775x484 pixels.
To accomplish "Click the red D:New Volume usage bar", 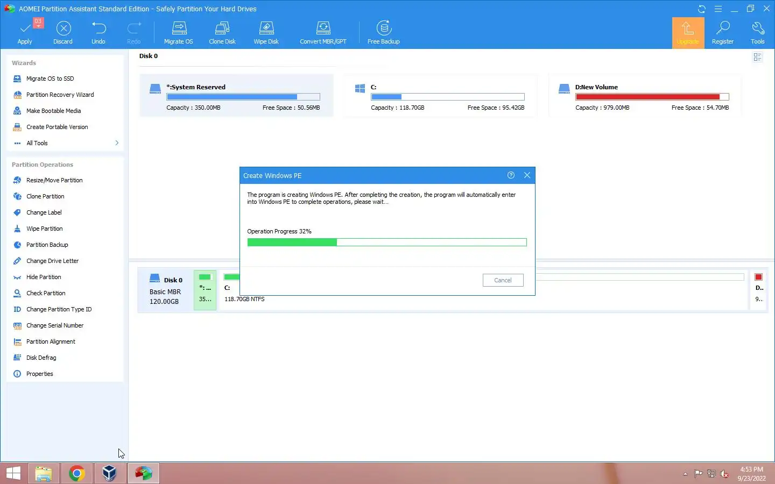I will pyautogui.click(x=652, y=97).
